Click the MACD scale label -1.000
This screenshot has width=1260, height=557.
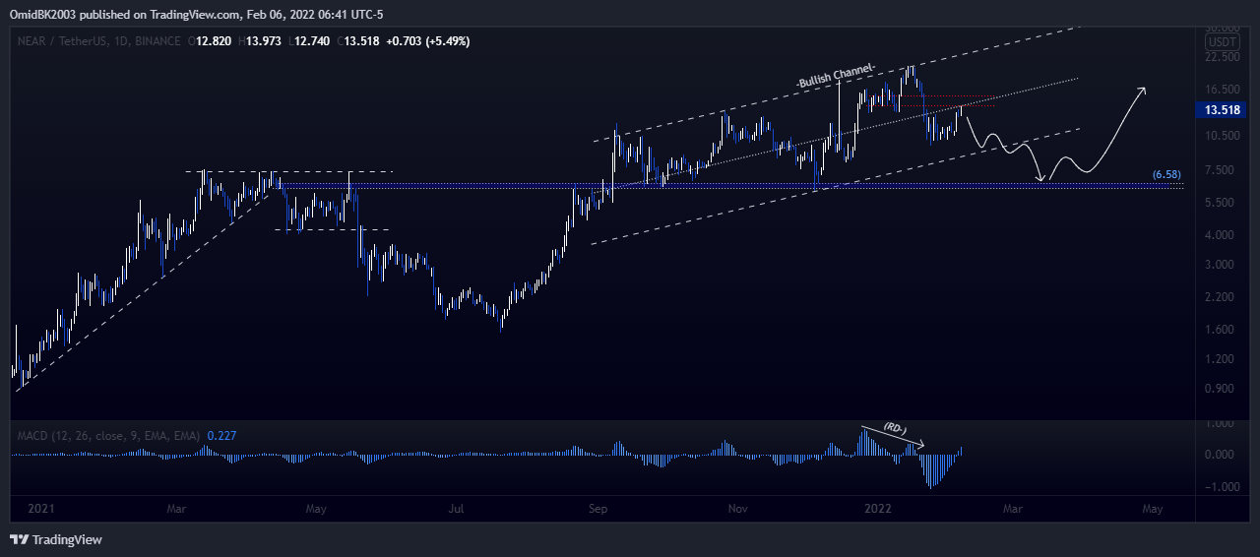[1223, 487]
